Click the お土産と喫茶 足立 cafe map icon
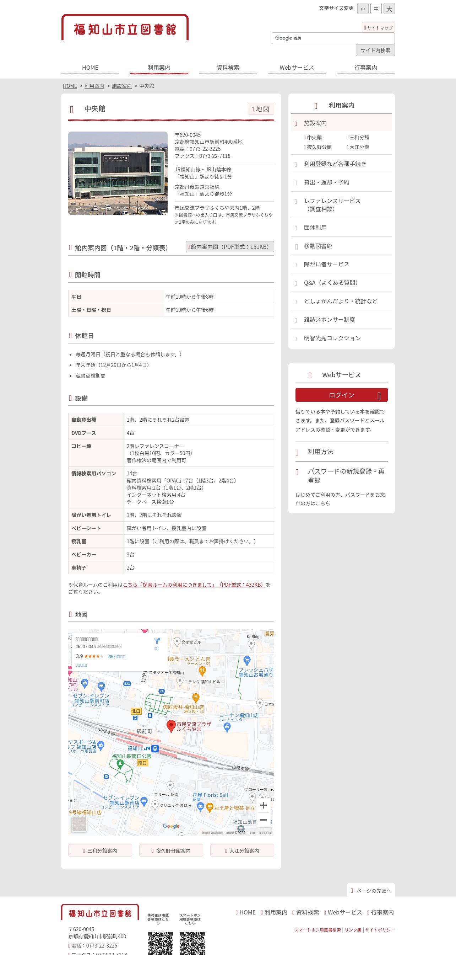 click(x=209, y=807)
